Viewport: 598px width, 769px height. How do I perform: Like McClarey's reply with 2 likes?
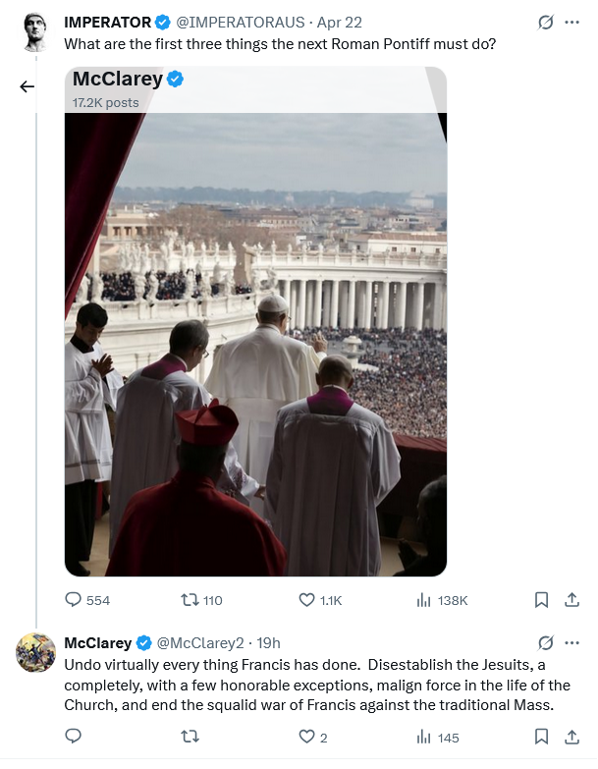click(306, 737)
